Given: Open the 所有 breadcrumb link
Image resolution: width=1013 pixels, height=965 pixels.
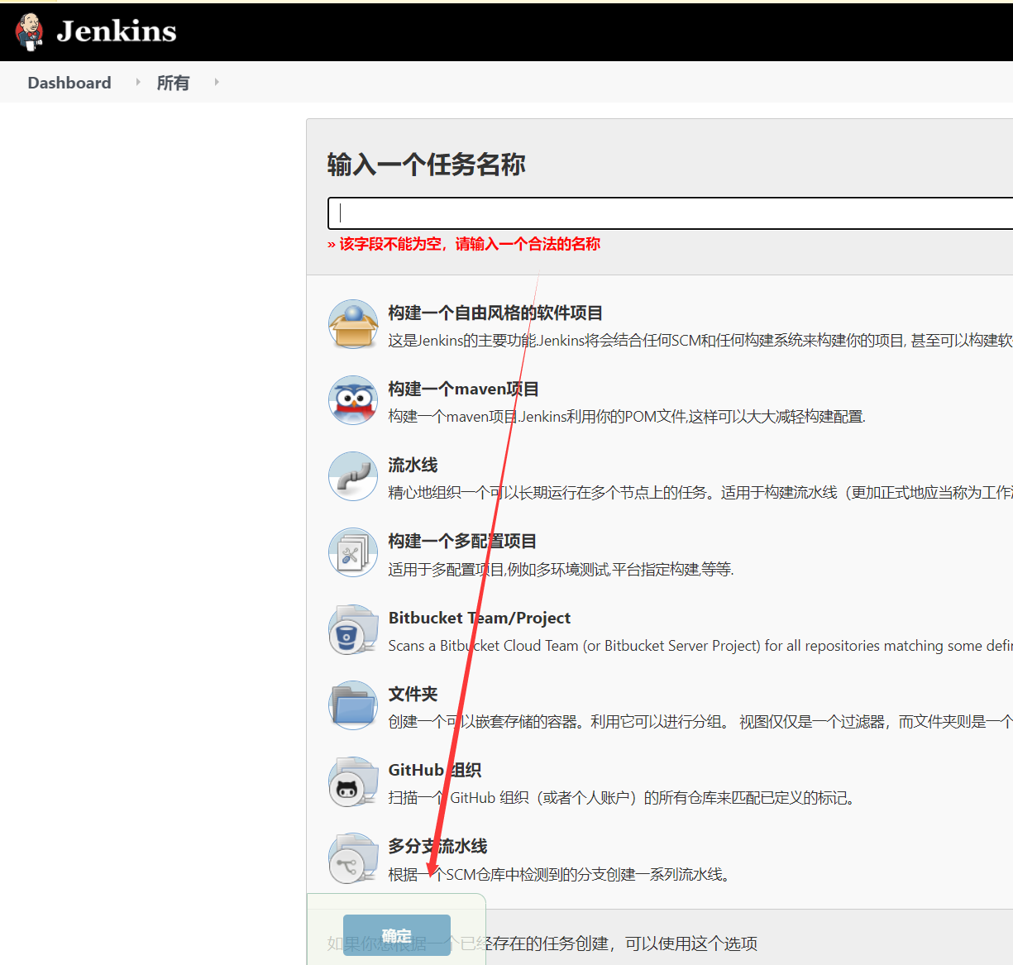Looking at the screenshot, I should click(x=173, y=83).
